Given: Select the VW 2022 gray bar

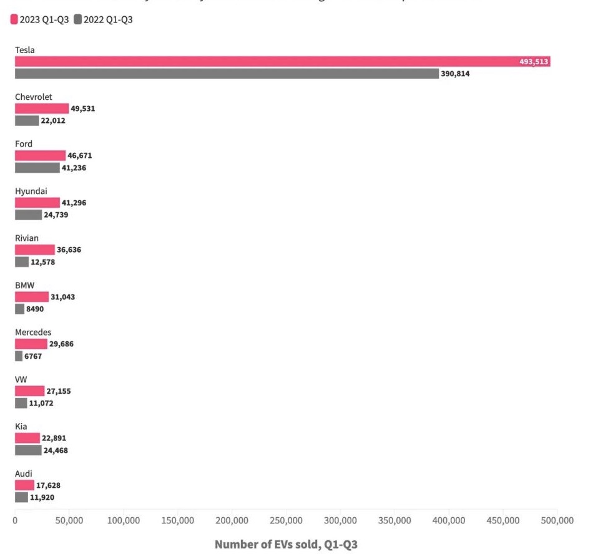Looking at the screenshot, I should [21, 403].
